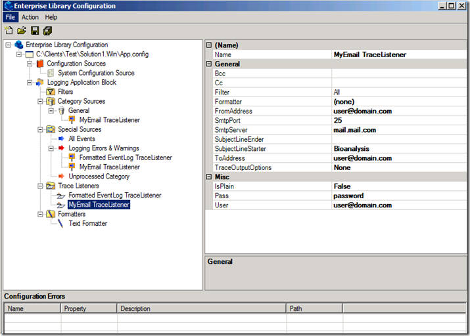Open the Action menu
Screen dimensions: 470x336
30,17
